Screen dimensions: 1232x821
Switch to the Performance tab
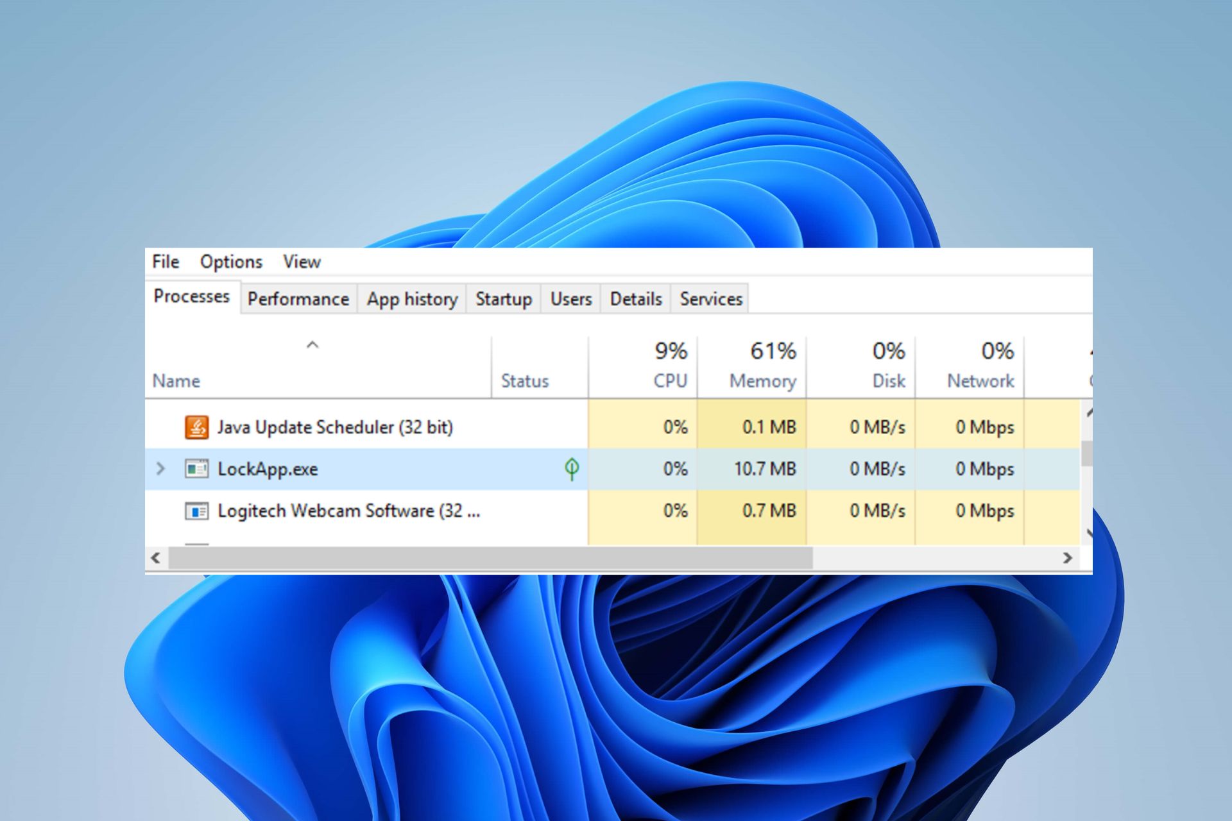(x=298, y=298)
